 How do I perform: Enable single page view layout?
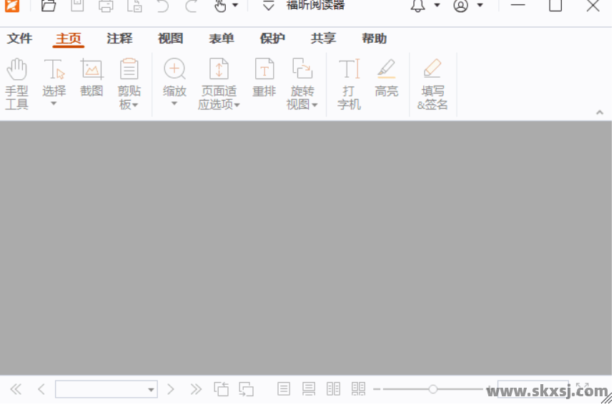284,389
